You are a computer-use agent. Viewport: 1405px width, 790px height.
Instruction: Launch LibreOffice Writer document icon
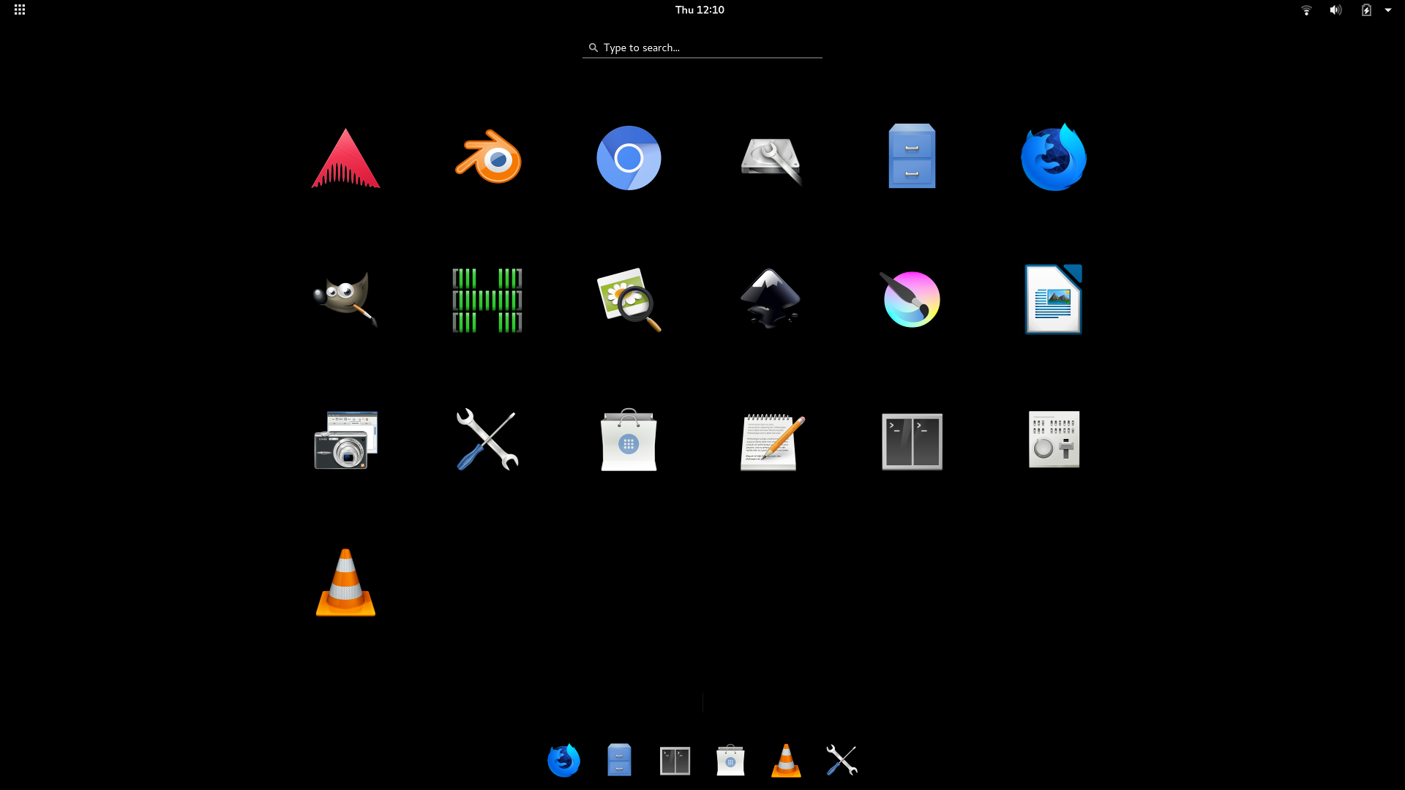[1054, 299]
